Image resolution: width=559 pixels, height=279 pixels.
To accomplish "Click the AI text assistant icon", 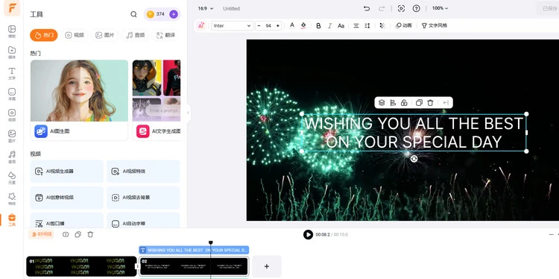I will [201, 25].
